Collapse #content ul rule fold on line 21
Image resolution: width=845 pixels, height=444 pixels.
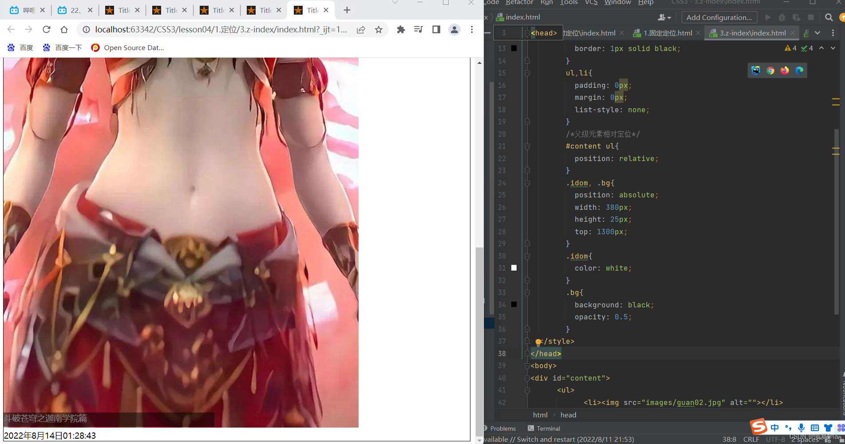[527, 146]
